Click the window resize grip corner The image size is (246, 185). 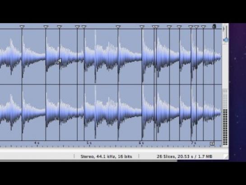point(226,157)
